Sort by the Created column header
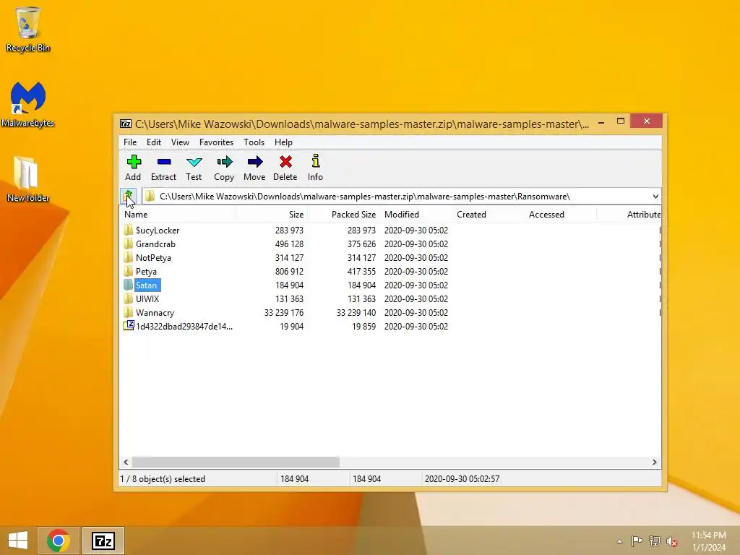This screenshot has height=555, width=740. coord(488,214)
